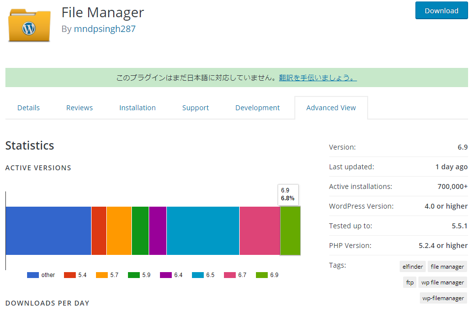This screenshot has width=473, height=310.
Task: Click the Version value 6.9
Action: tap(463, 147)
